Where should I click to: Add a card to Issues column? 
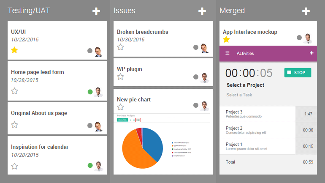point(202,11)
